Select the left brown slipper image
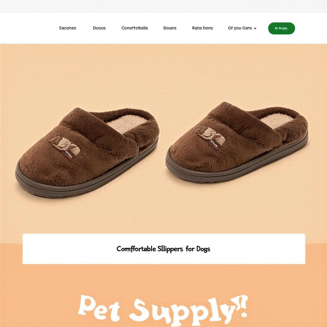 (x=87, y=152)
